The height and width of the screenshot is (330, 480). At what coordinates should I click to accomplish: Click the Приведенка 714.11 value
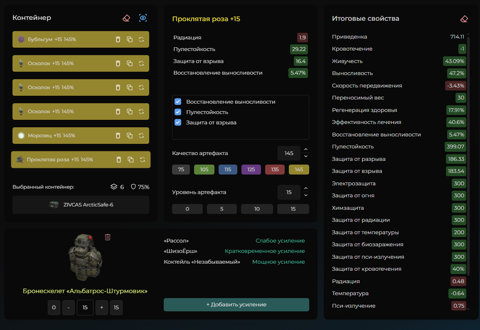pos(457,36)
